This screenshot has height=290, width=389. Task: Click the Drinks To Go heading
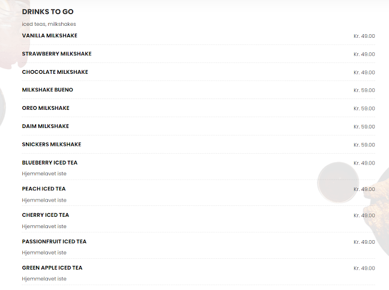click(x=48, y=12)
